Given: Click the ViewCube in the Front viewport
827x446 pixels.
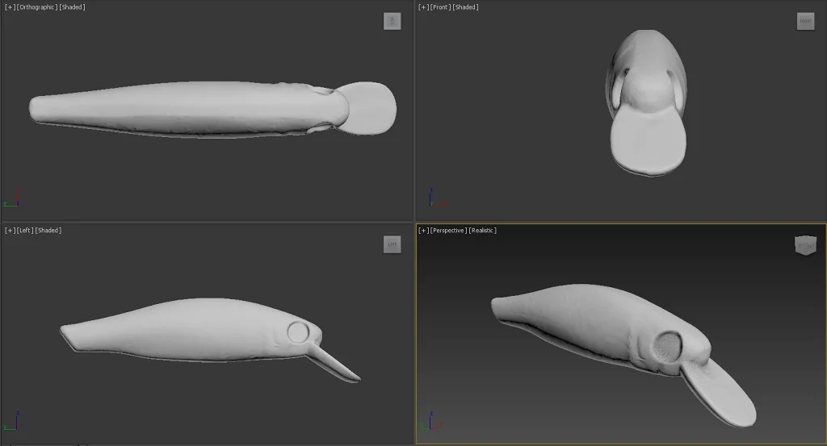Looking at the screenshot, I should coord(805,22).
